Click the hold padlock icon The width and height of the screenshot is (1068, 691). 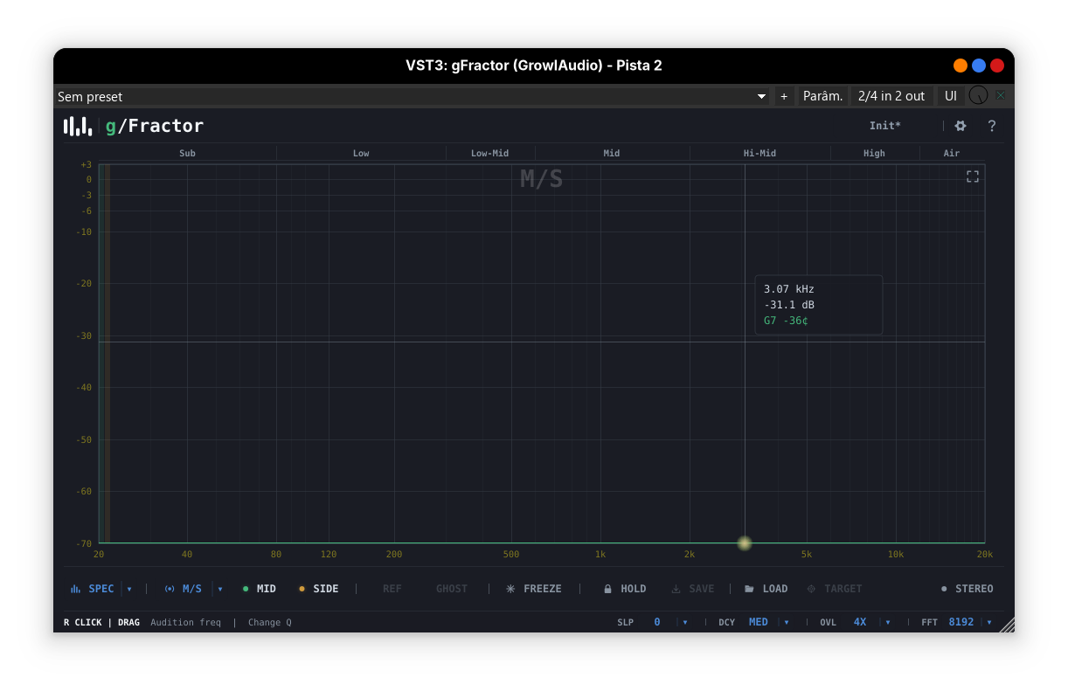[607, 589]
